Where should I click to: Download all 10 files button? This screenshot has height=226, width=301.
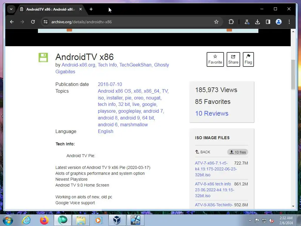(238, 152)
